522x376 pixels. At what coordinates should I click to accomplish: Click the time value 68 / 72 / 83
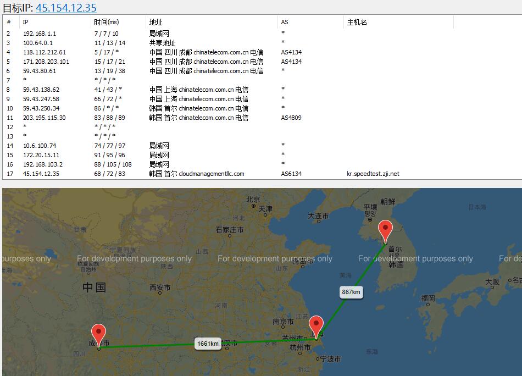pyautogui.click(x=110, y=174)
